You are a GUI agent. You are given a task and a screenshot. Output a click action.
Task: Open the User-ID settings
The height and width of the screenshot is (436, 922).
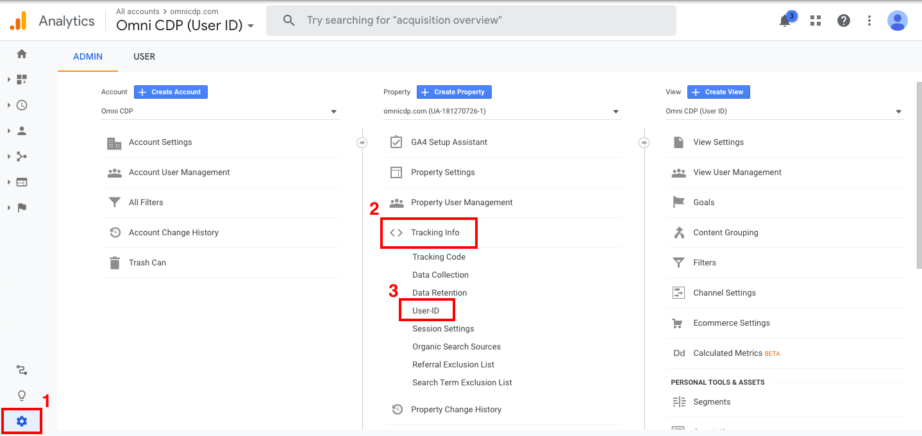pyautogui.click(x=426, y=311)
